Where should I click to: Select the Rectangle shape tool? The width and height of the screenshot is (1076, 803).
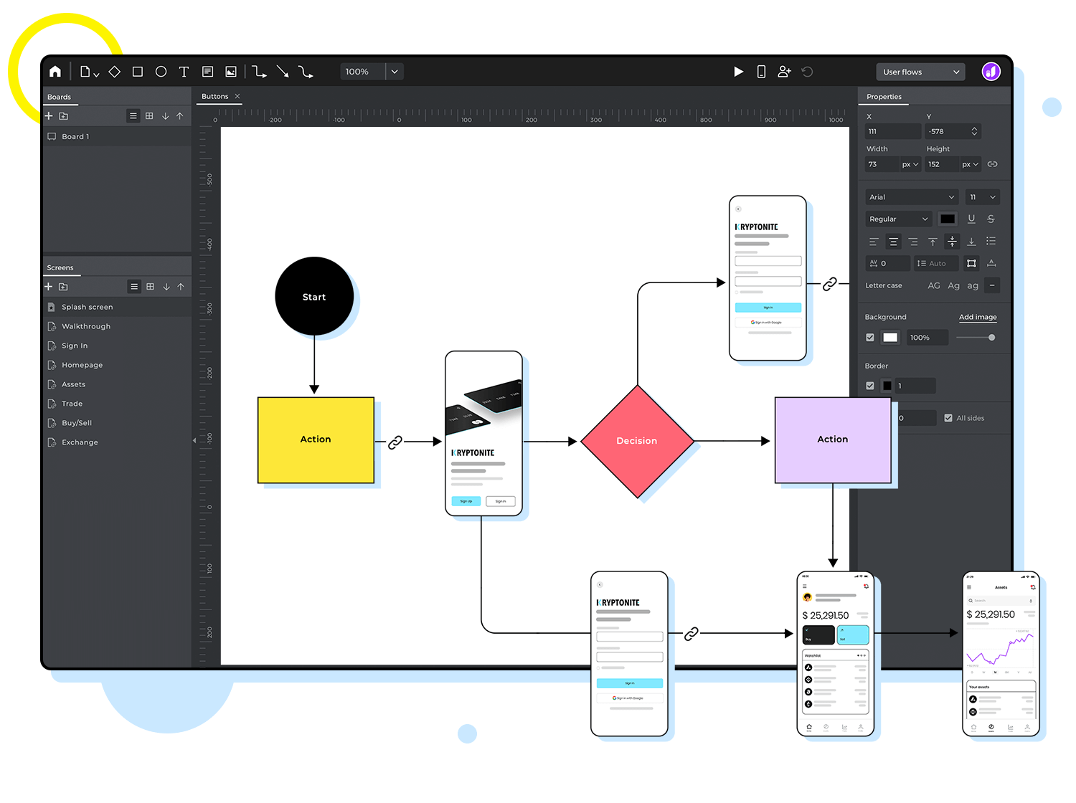pos(138,72)
